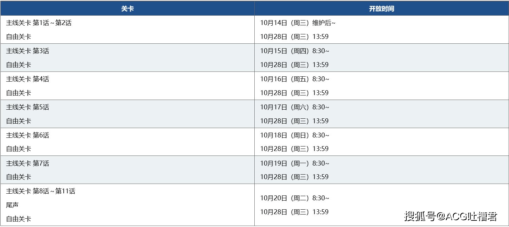Viewport: 509px width, 227px height.
Task: Select the 主线关卡 第4话 entry
Action: click(x=27, y=79)
